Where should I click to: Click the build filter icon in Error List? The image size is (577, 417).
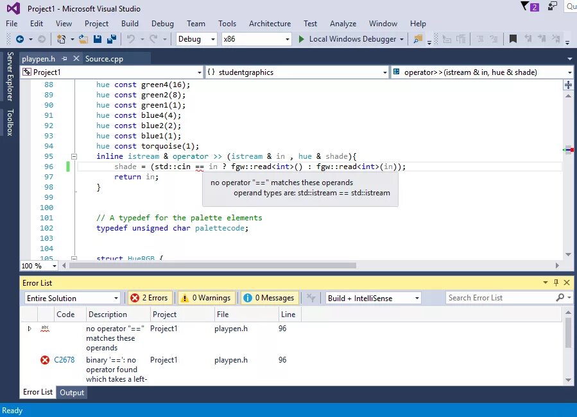click(311, 298)
